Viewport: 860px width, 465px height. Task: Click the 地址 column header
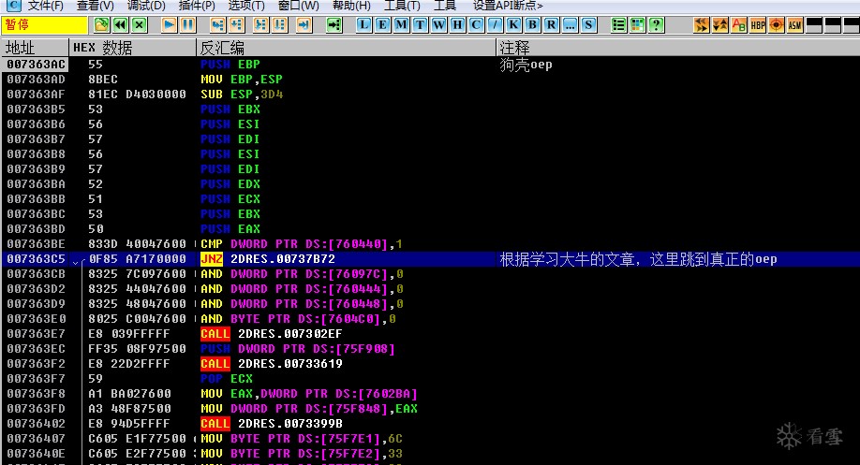pyautogui.click(x=36, y=48)
